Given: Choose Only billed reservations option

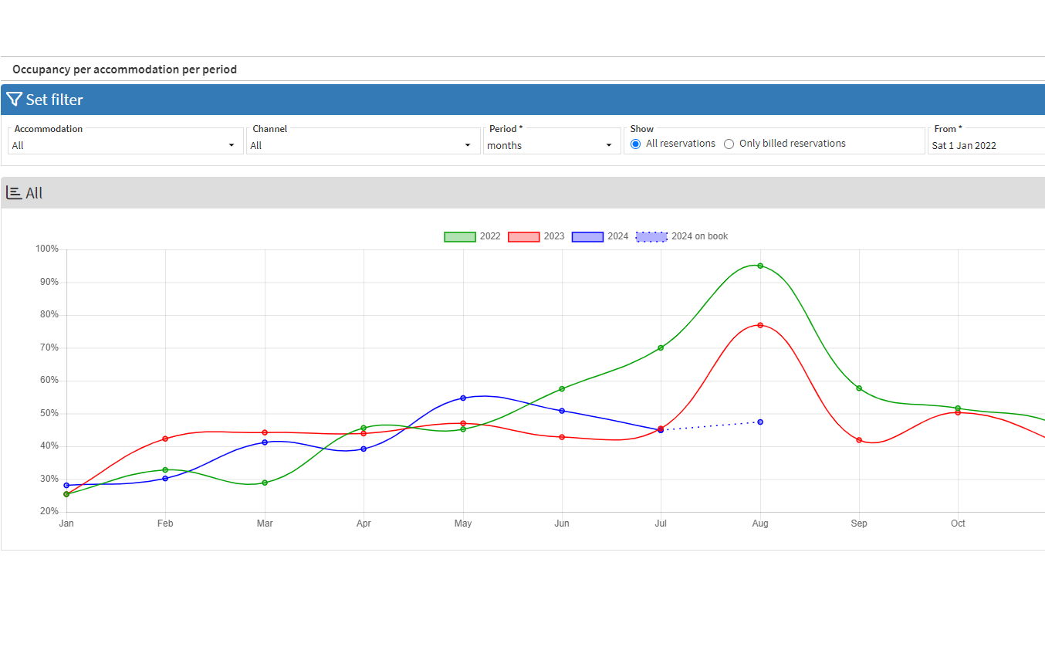Looking at the screenshot, I should pos(729,144).
